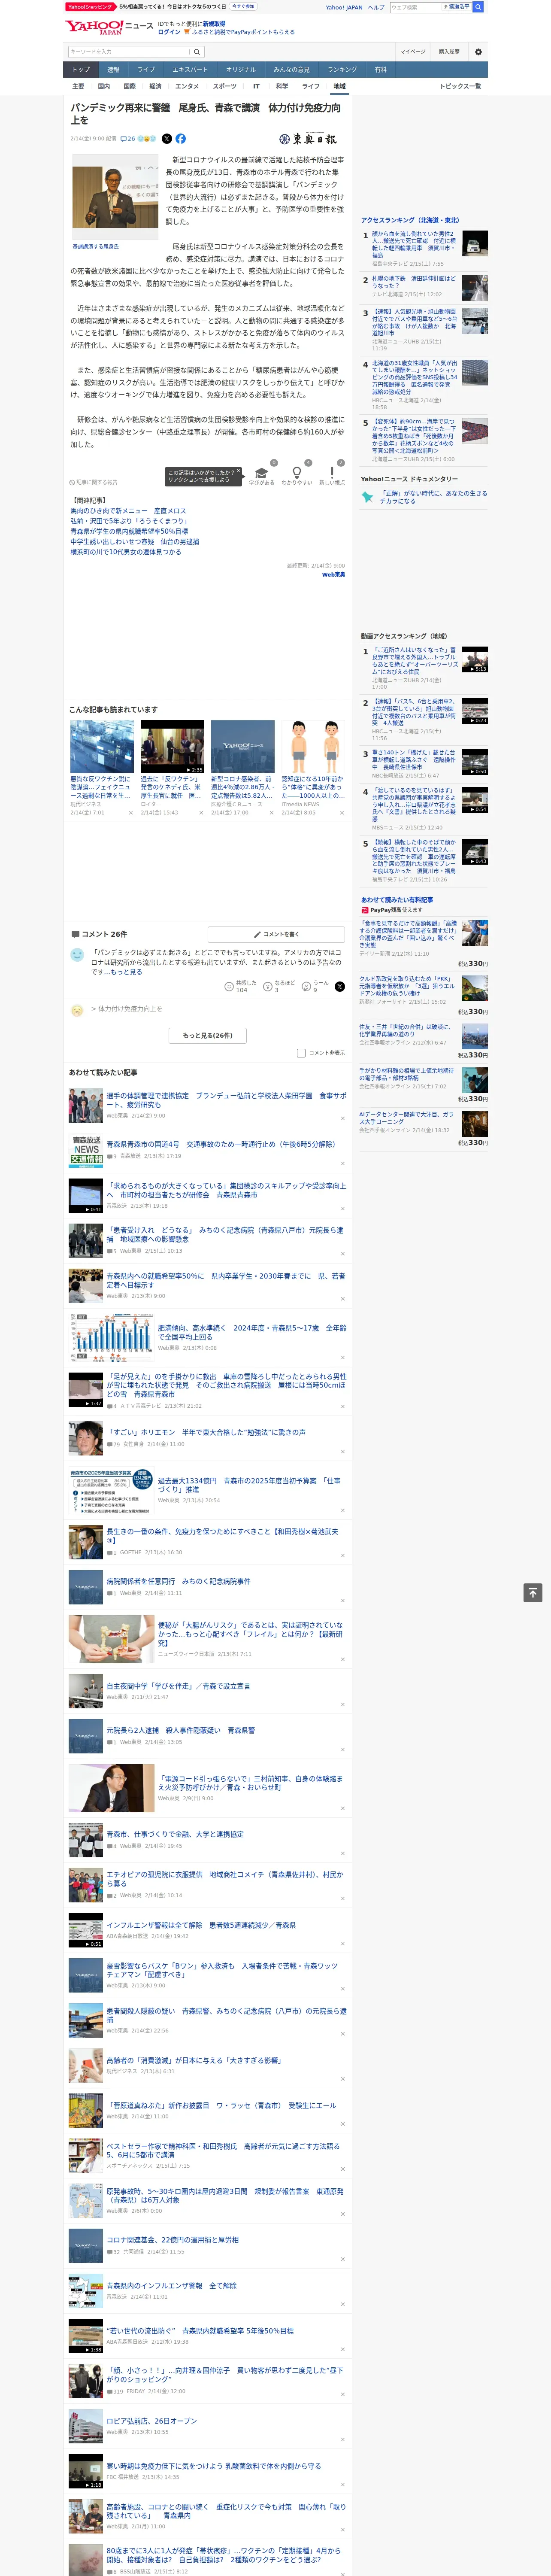This screenshot has height=2576, width=551.
Task: Click ヘルプ link in top bar
Action: click(376, 7)
